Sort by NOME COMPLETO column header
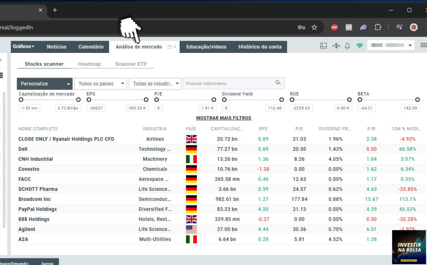The height and width of the screenshot is (265, 427). [x=38, y=129]
